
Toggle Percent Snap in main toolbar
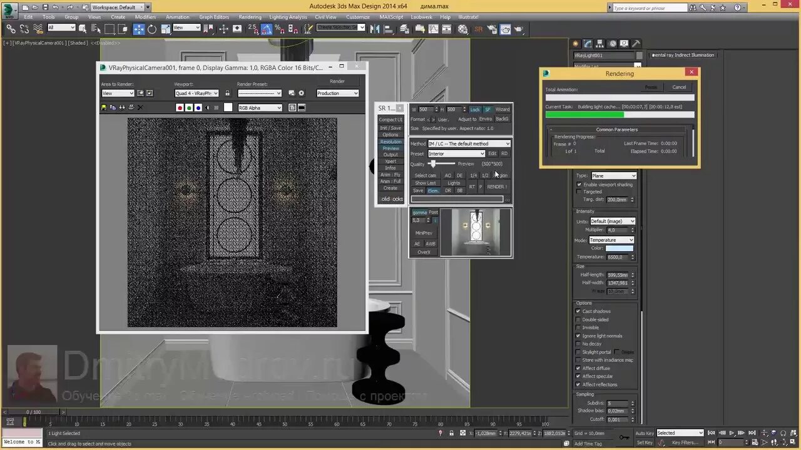click(x=278, y=29)
